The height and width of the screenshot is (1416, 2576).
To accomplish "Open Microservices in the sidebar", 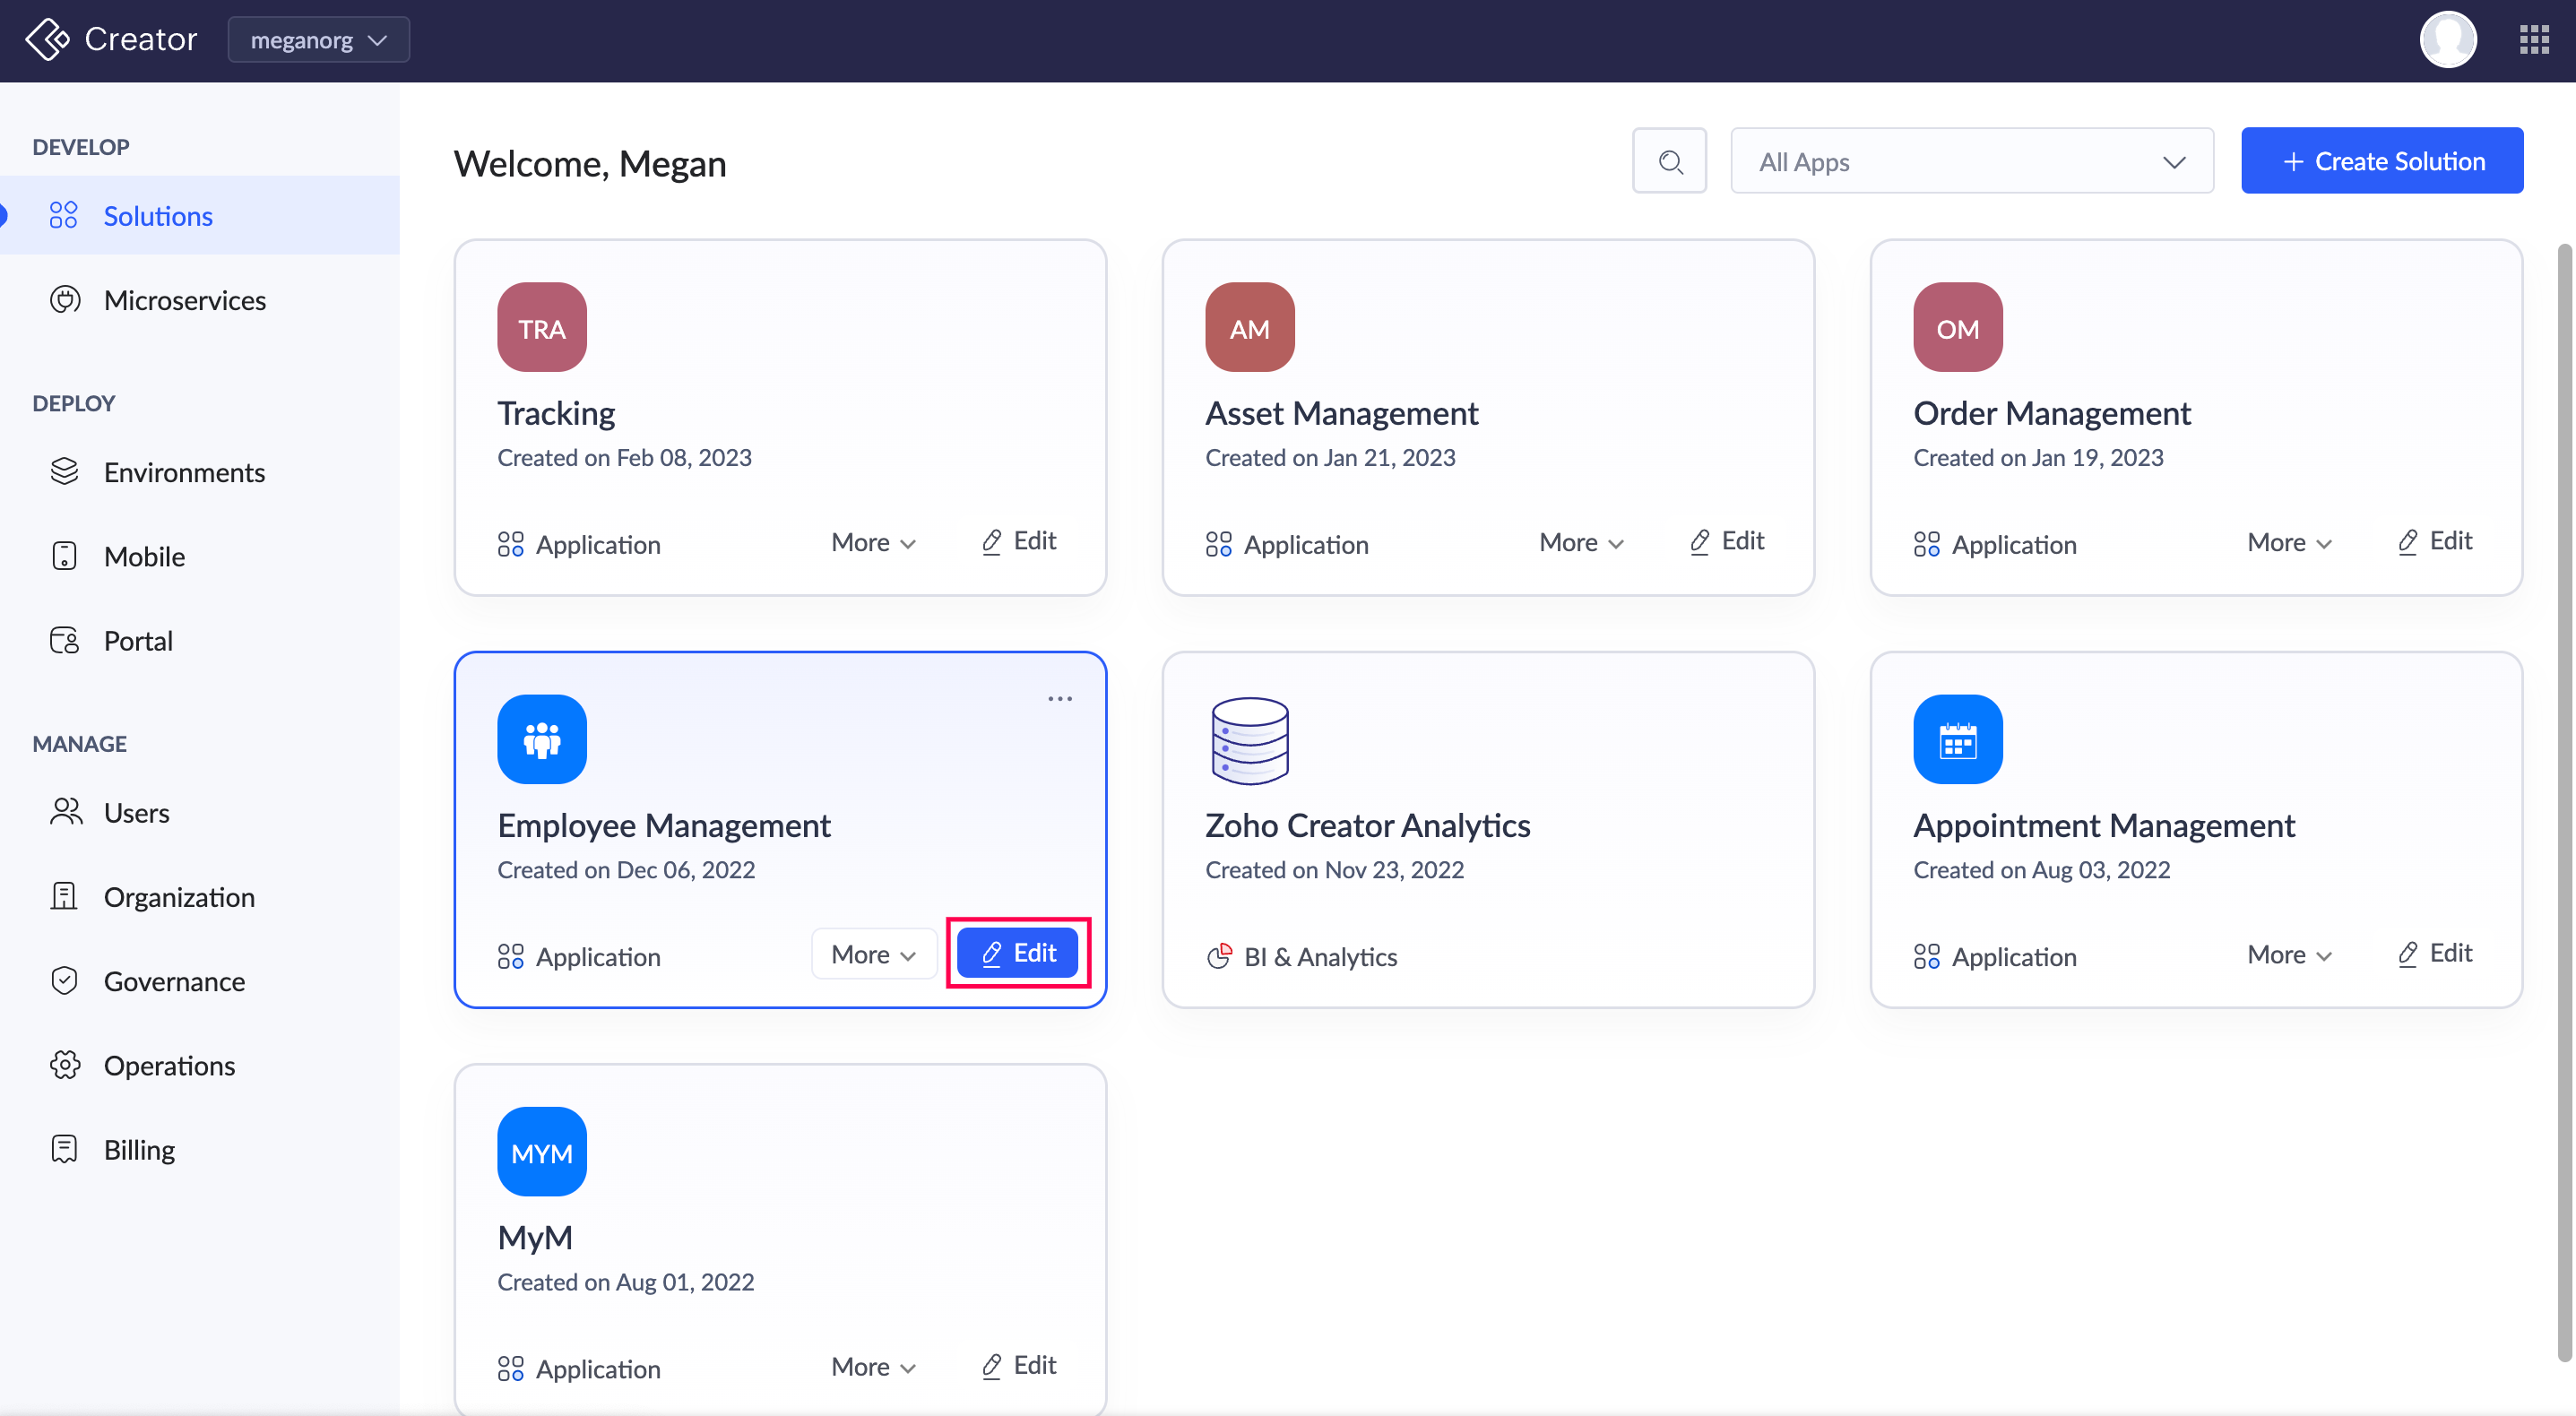I will click(x=184, y=300).
